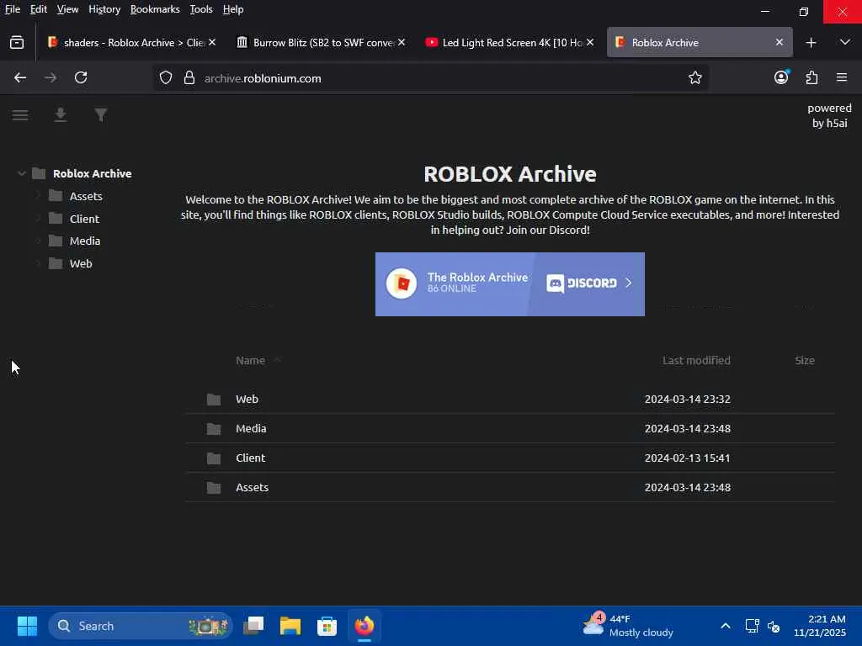862x646 pixels.
Task: Open the clock showing 2:21 AM
Action: click(820, 626)
